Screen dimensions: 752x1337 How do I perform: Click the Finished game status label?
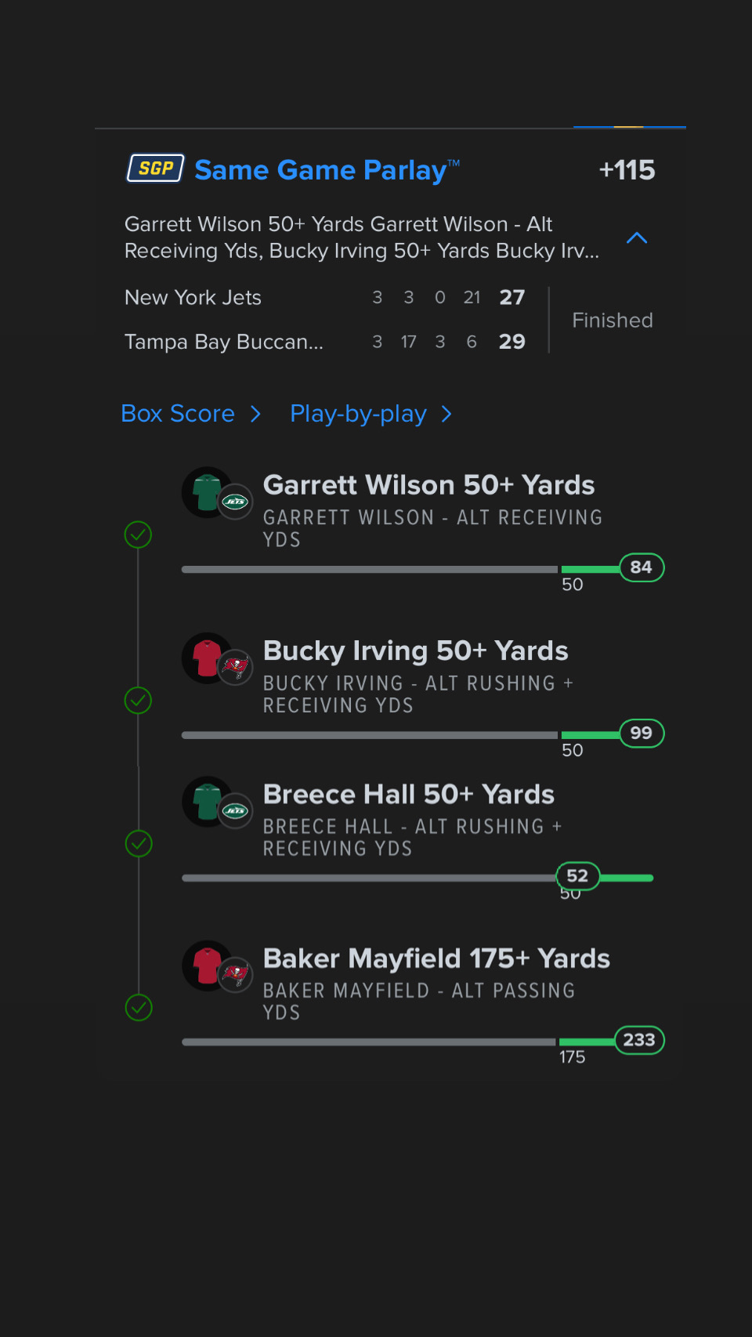[612, 321]
